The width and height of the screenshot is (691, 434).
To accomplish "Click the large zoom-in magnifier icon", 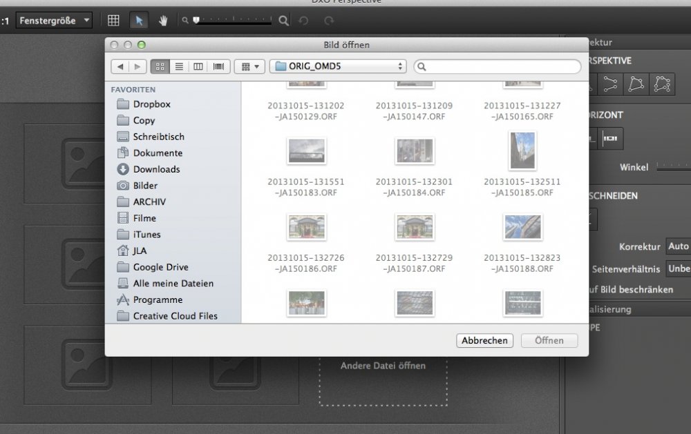I will click(x=283, y=21).
